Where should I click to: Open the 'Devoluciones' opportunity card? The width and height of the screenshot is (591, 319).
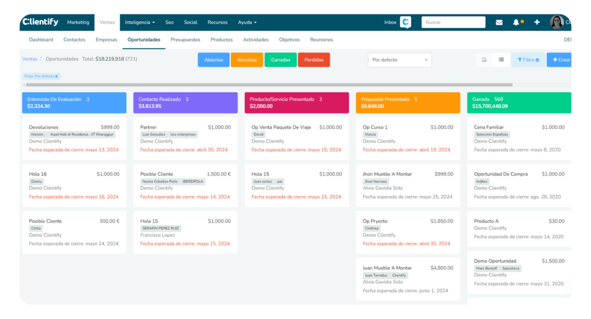(x=43, y=127)
